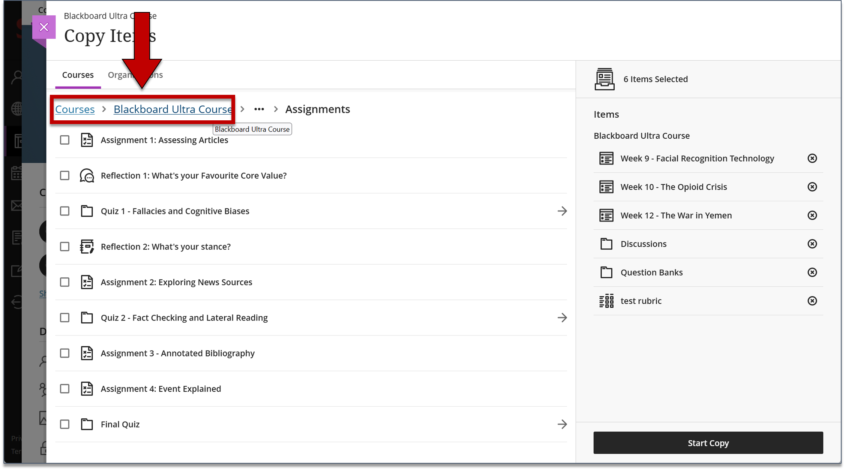Click the Week 12 learning module icon

[606, 215]
